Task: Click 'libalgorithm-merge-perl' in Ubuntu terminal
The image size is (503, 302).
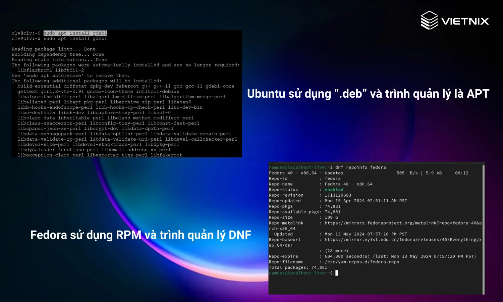Action: [x=192, y=97]
